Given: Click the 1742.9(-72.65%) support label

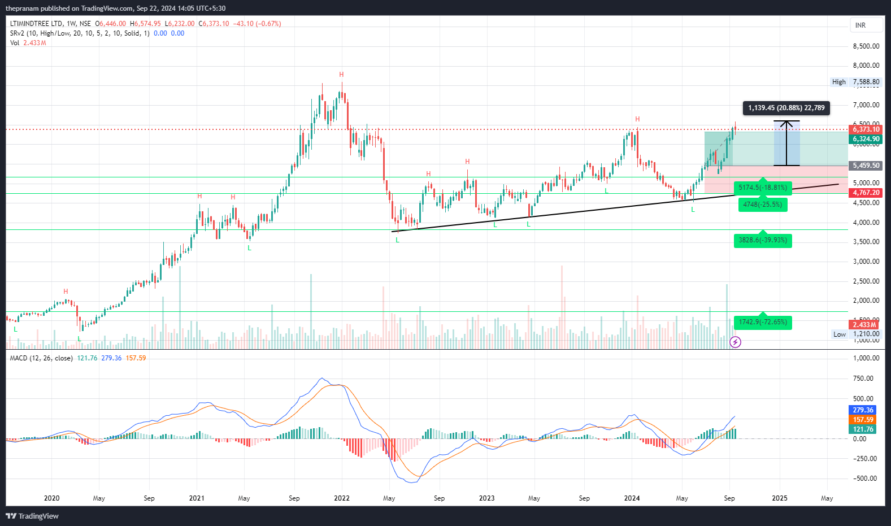Looking at the screenshot, I should (x=763, y=322).
